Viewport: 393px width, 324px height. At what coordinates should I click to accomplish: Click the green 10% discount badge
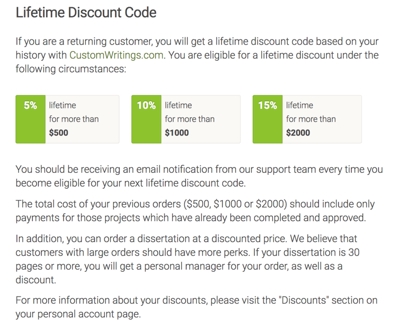click(x=146, y=119)
